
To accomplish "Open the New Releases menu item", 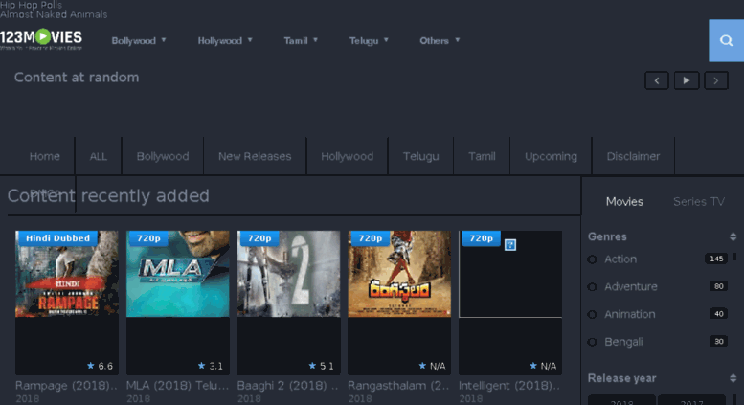I will (255, 156).
